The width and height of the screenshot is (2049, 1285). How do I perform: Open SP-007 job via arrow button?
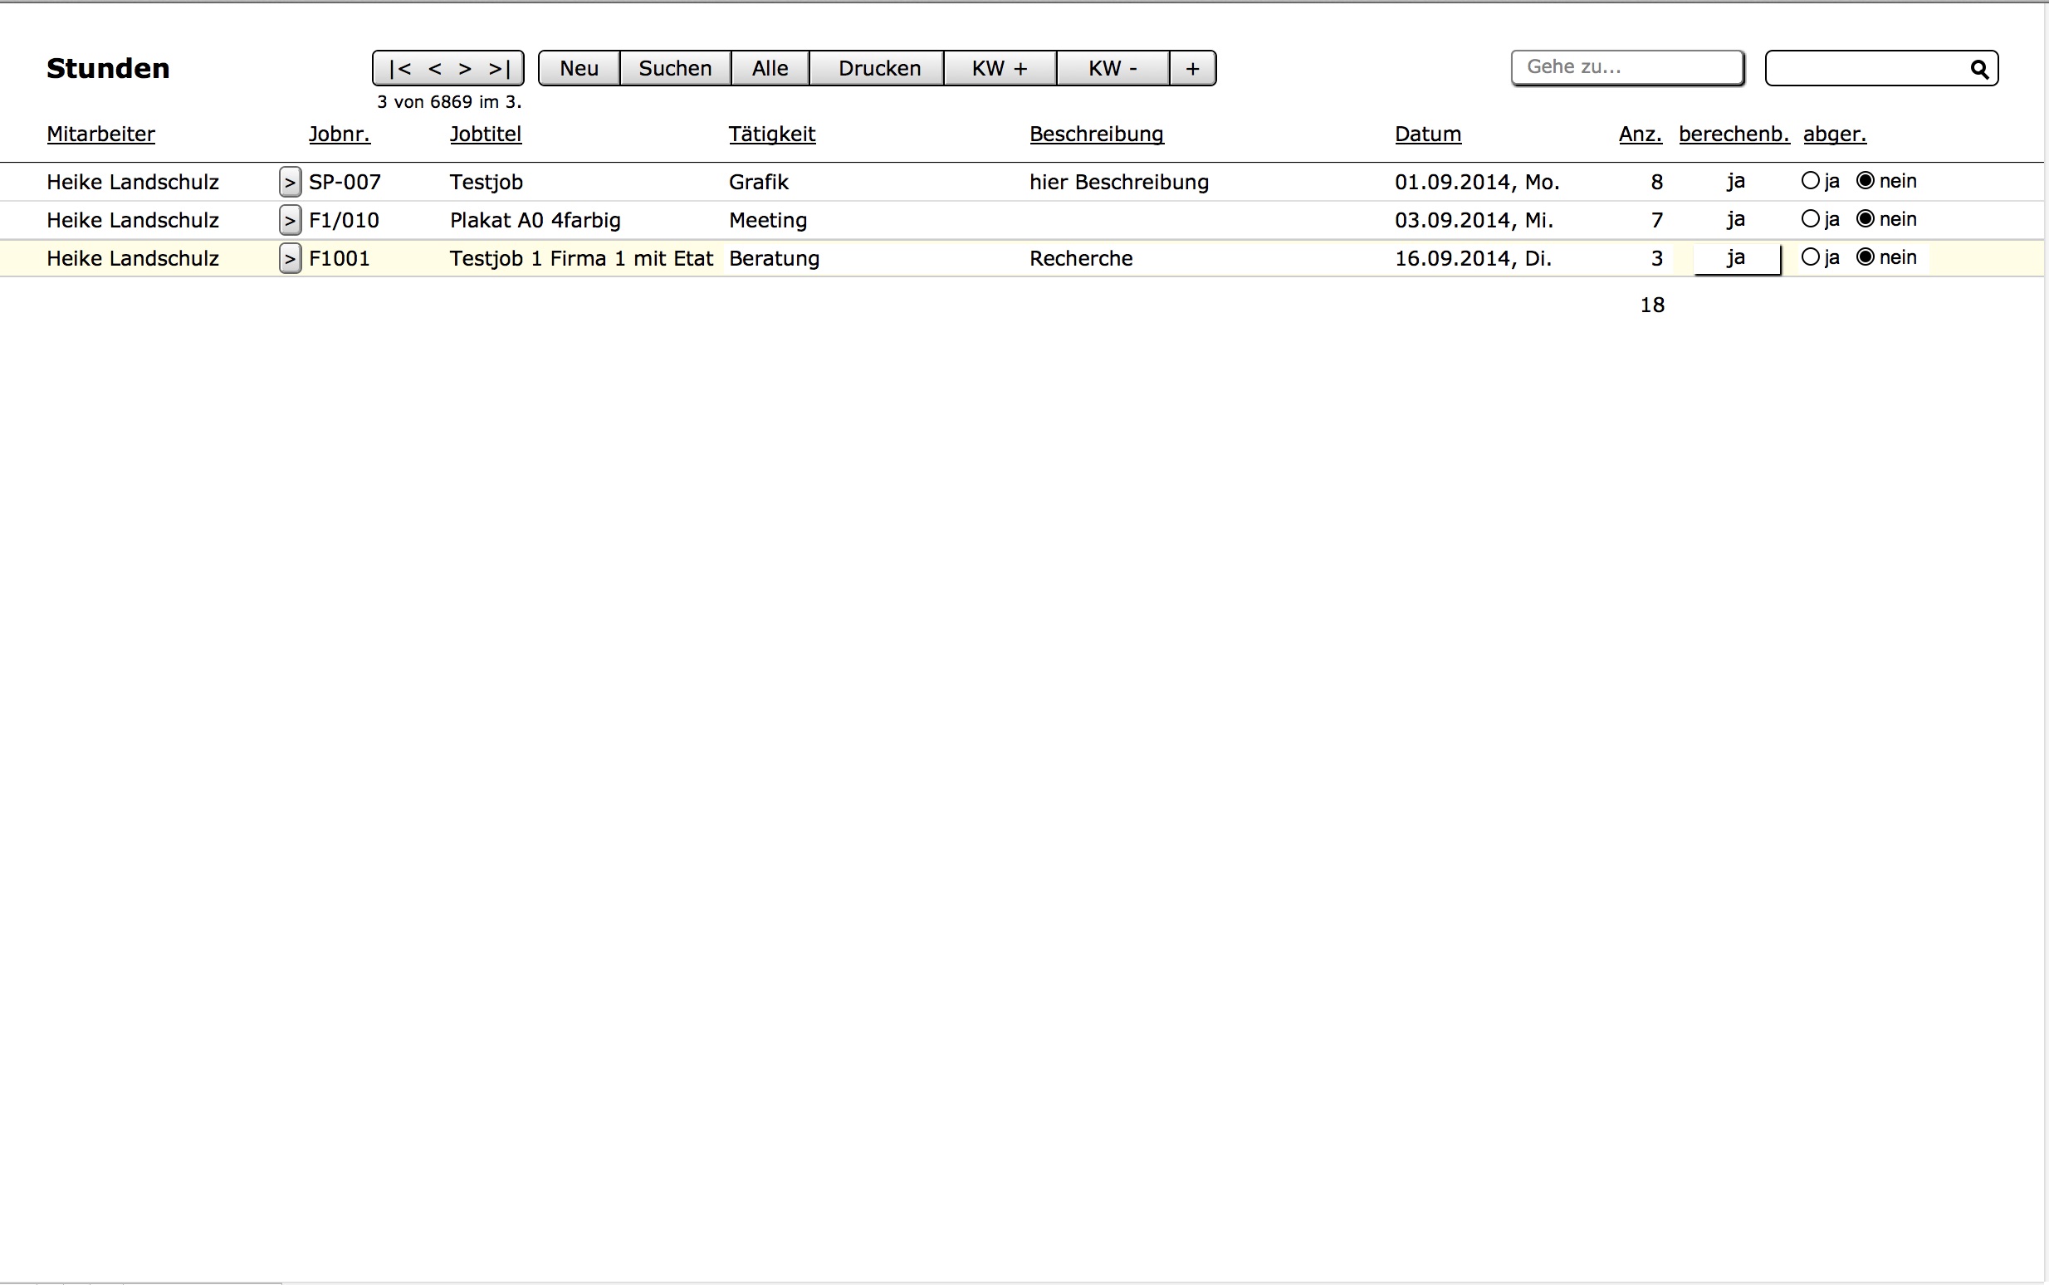290,182
